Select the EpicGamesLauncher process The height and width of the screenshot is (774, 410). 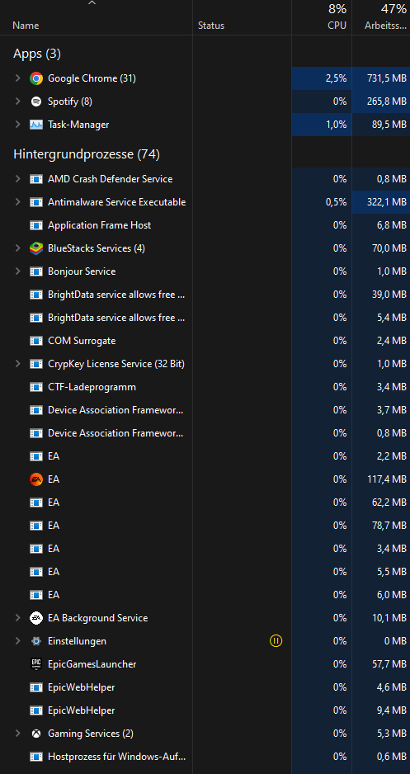(205, 664)
